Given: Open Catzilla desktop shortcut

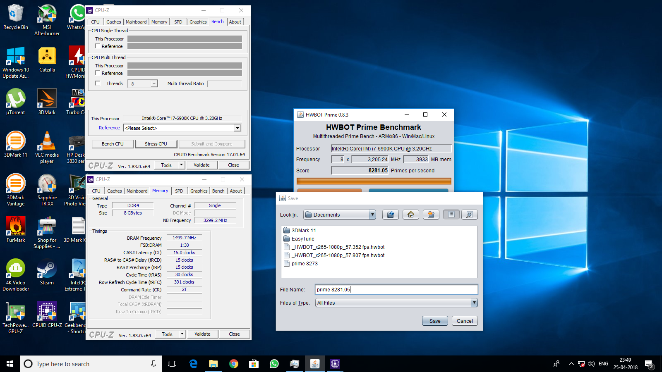Looking at the screenshot, I should (x=47, y=60).
